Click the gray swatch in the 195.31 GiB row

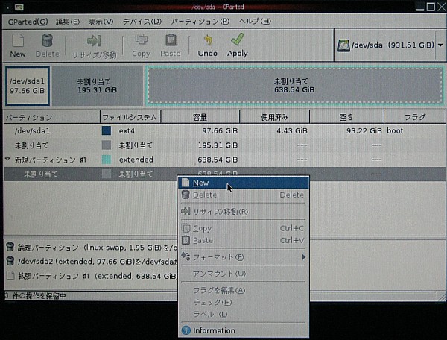click(107, 145)
